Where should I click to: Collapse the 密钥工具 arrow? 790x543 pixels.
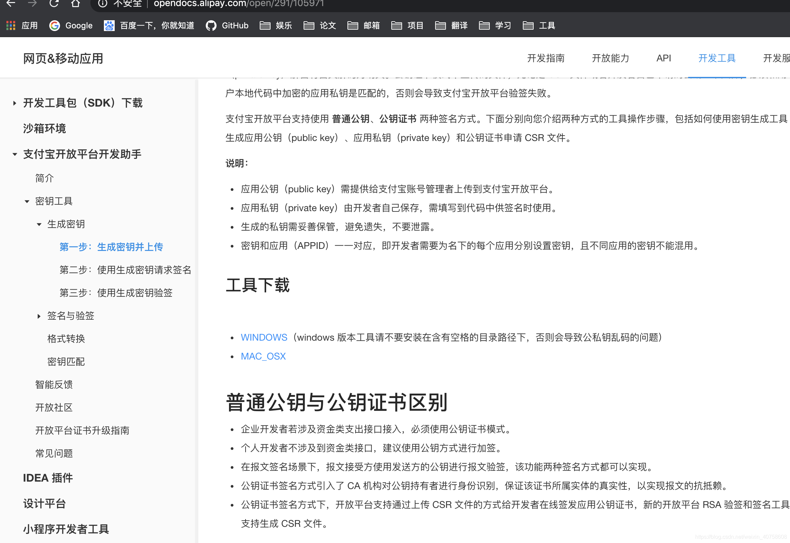pos(27,201)
